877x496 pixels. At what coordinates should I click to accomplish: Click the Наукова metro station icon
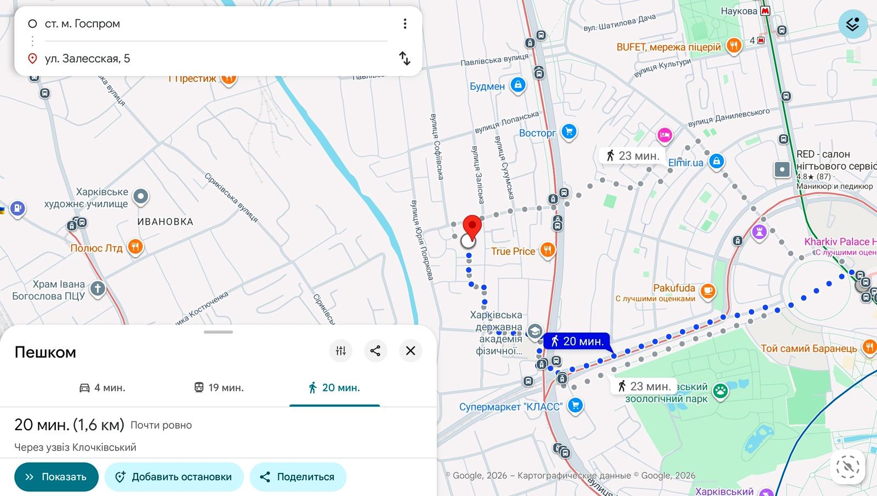click(x=766, y=10)
